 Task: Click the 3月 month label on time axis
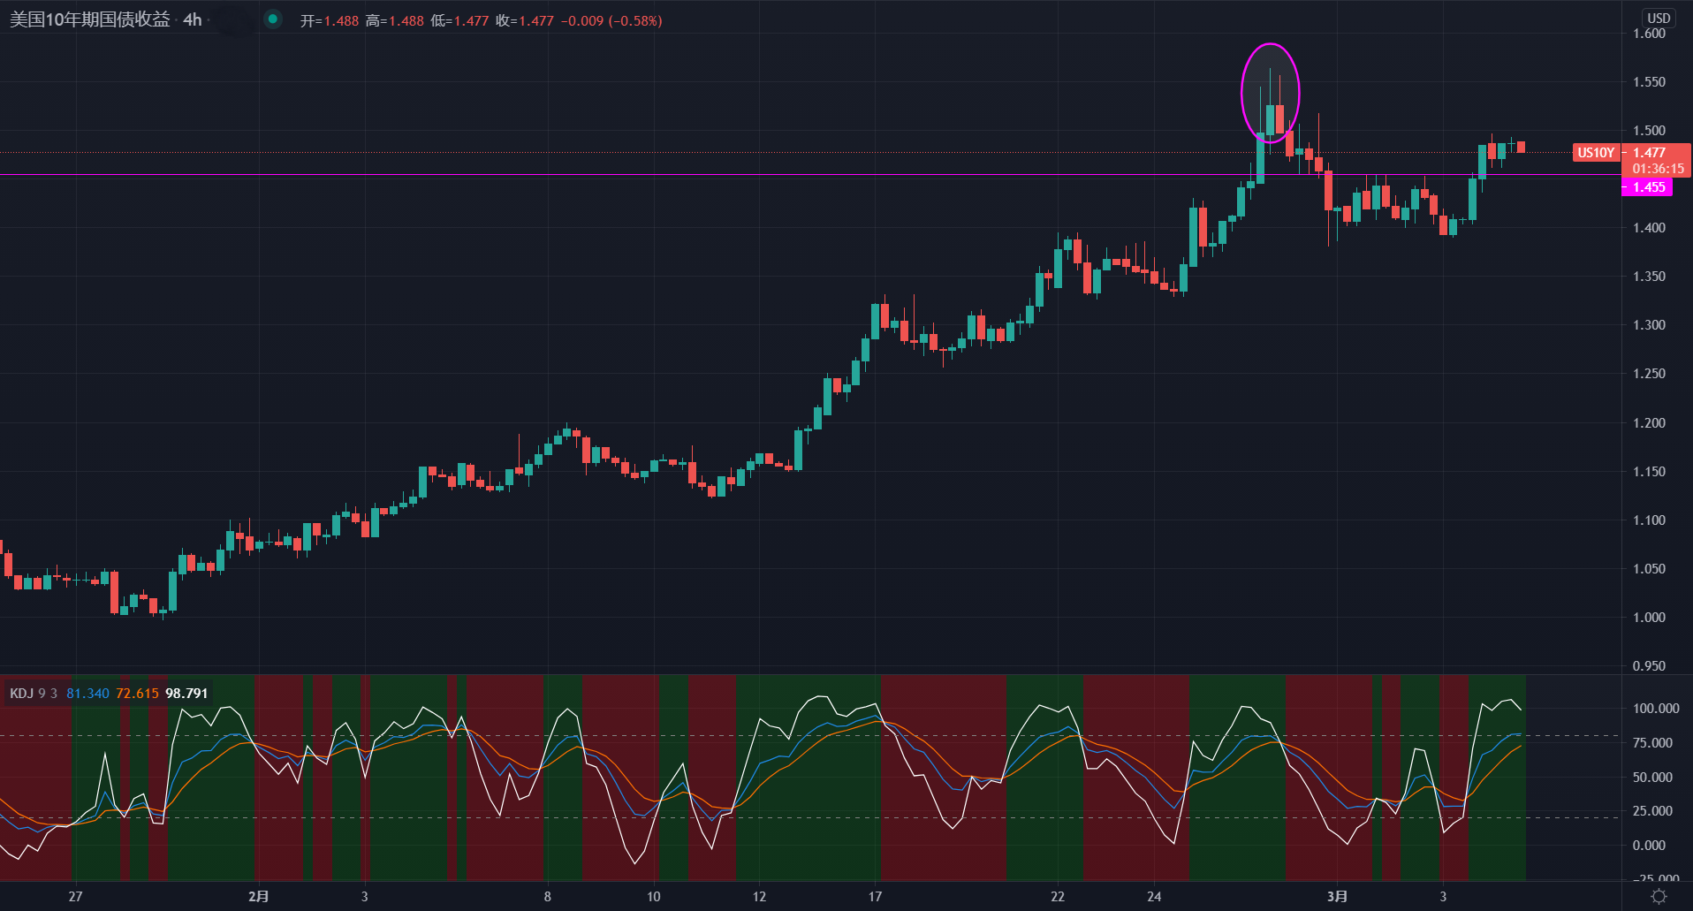[x=1338, y=897]
